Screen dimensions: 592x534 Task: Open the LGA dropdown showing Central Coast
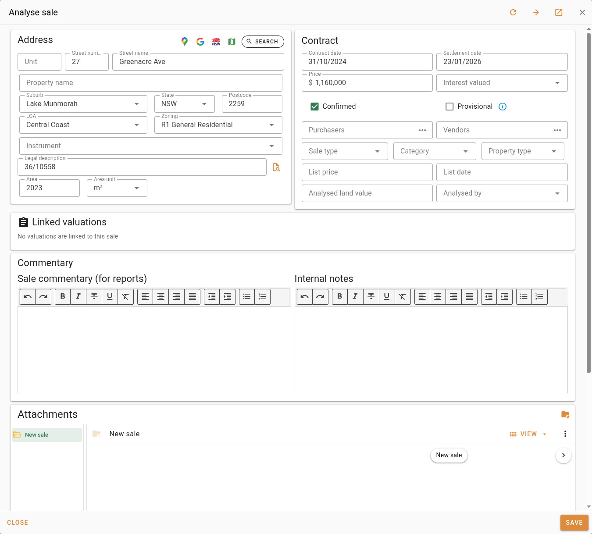tap(83, 125)
